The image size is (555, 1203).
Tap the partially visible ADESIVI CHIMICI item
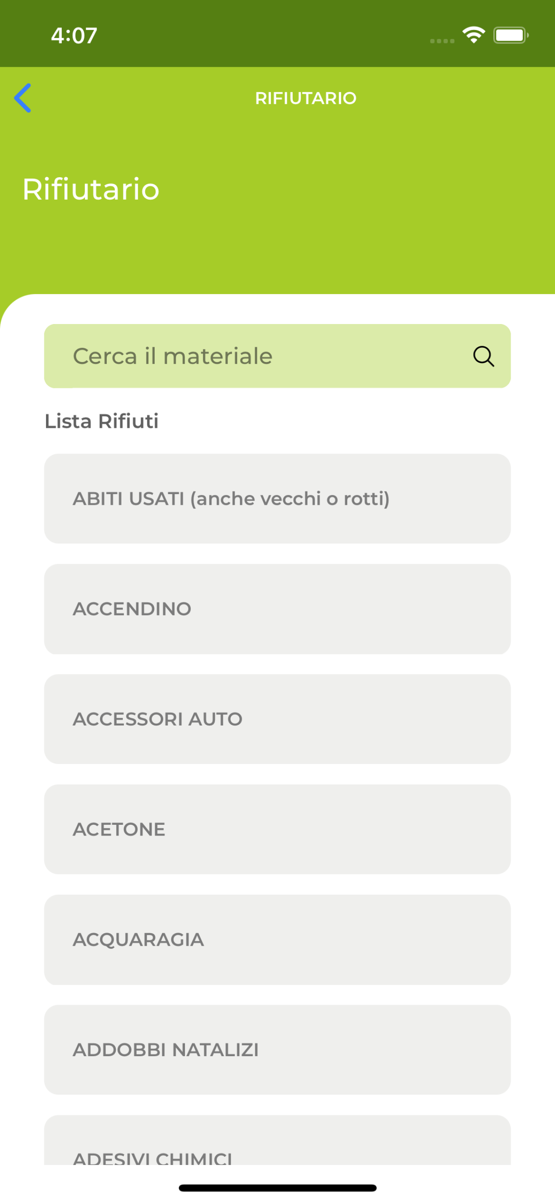click(x=277, y=1139)
